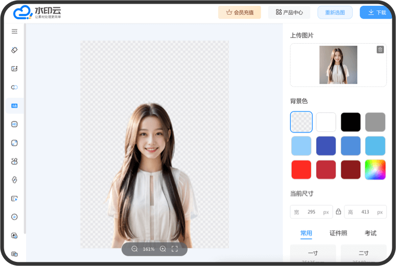Click the 水印云 cloud logo
The width and height of the screenshot is (396, 266).
click(37, 13)
